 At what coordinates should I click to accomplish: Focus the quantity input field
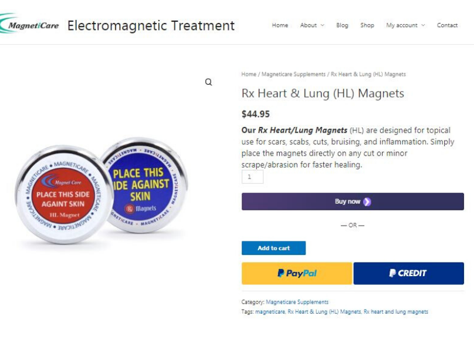click(252, 177)
